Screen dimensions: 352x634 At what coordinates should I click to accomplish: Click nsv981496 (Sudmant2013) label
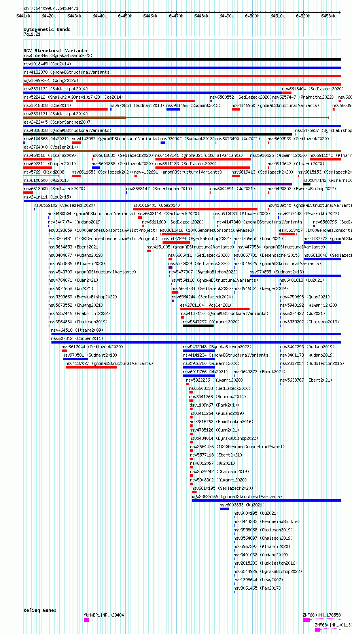193,105
